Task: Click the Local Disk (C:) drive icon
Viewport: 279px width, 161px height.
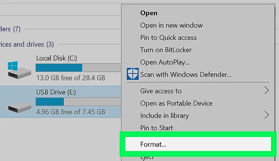Action: [19, 70]
